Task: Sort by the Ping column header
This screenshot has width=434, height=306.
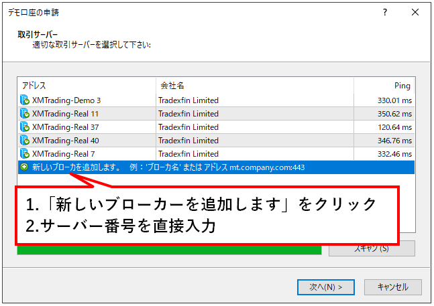Action: click(384, 86)
